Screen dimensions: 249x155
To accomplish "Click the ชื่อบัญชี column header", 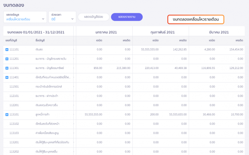I will pyautogui.click(x=40, y=40).
